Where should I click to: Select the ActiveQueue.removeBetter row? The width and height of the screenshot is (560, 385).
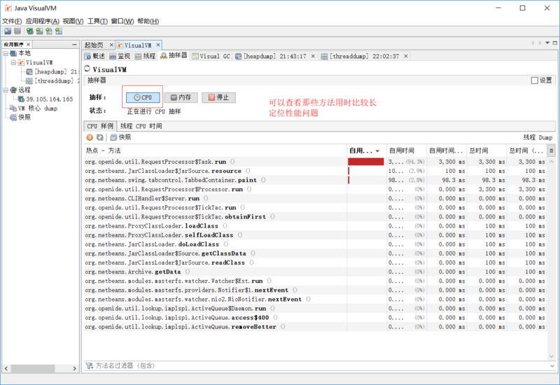(315, 327)
